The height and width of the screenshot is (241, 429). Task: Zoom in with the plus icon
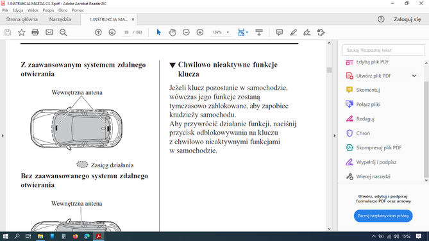200,32
